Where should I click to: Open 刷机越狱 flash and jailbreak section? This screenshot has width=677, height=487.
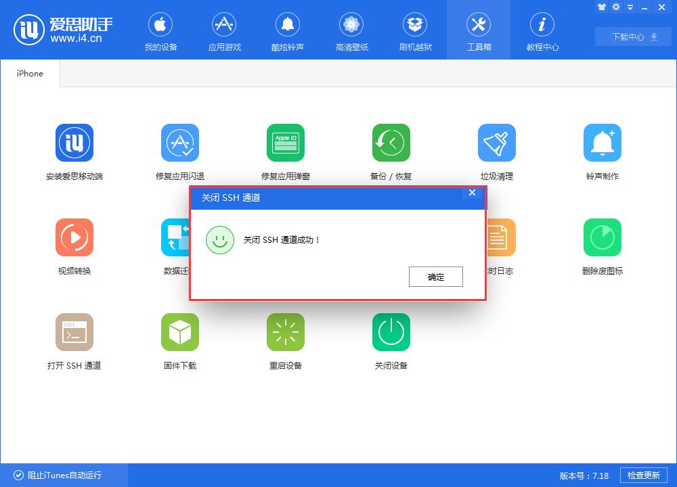point(415,31)
